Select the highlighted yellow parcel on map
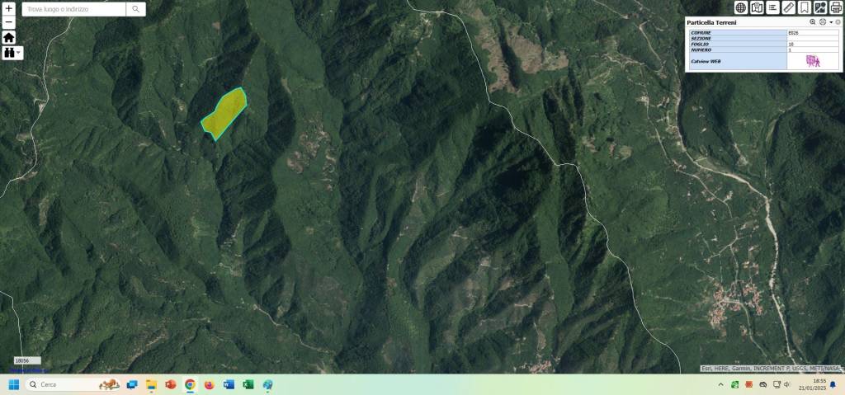The image size is (845, 395). tap(224, 113)
